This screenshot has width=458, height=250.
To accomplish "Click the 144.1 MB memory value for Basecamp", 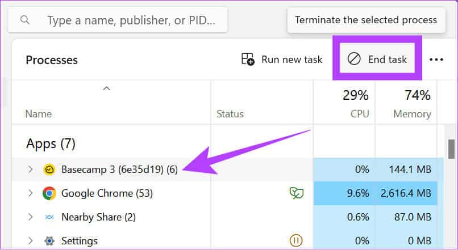I will (x=410, y=170).
